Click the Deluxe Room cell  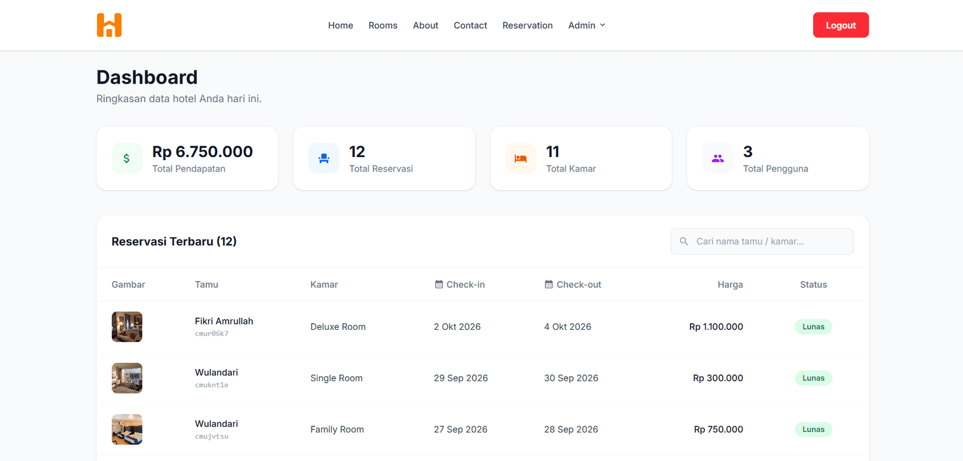pyautogui.click(x=338, y=327)
